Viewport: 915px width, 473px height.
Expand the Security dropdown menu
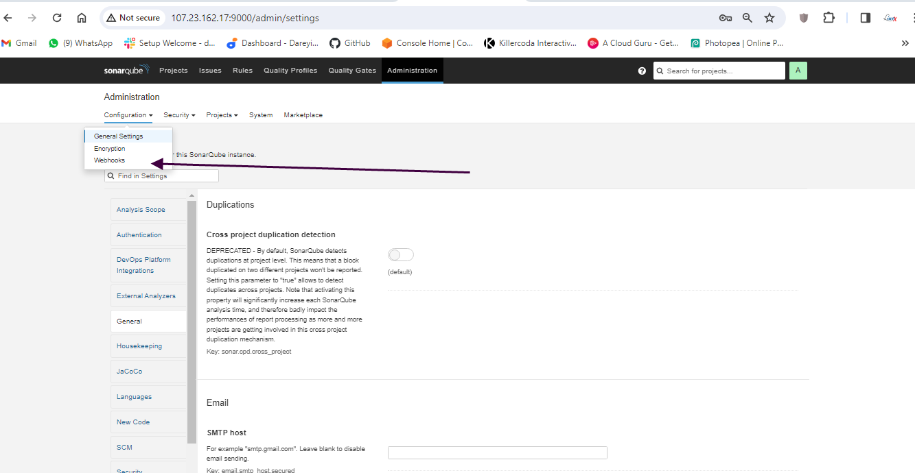coord(179,115)
